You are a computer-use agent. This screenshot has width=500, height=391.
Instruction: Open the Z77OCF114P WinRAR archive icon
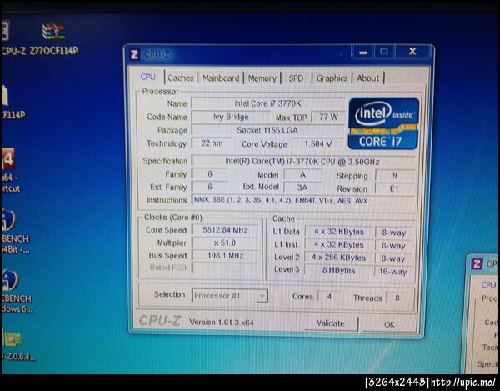pos(53,31)
